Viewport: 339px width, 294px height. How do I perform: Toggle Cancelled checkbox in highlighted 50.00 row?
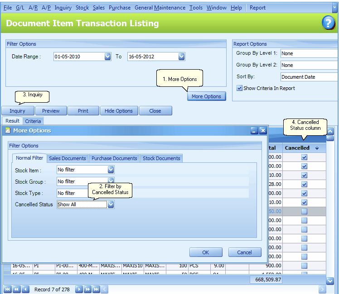point(304,211)
